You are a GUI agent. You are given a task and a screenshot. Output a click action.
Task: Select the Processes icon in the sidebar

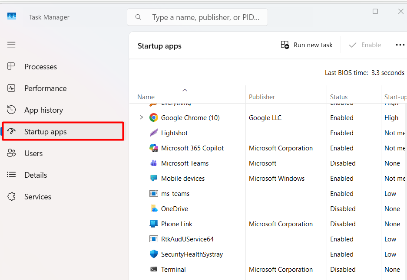click(x=11, y=66)
